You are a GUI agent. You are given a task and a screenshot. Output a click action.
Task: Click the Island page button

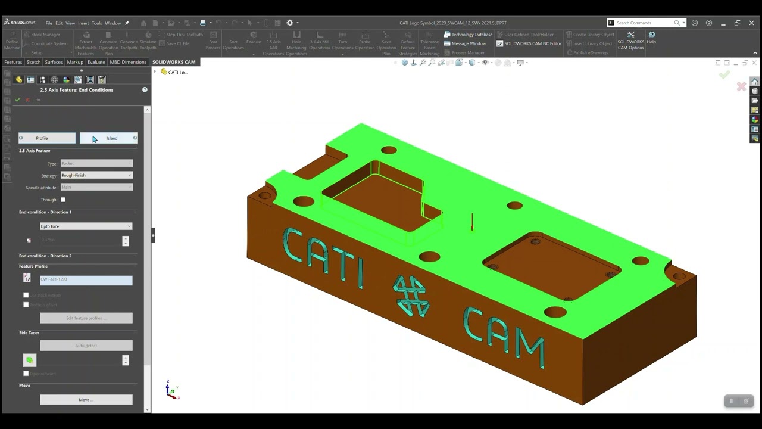pyautogui.click(x=109, y=138)
